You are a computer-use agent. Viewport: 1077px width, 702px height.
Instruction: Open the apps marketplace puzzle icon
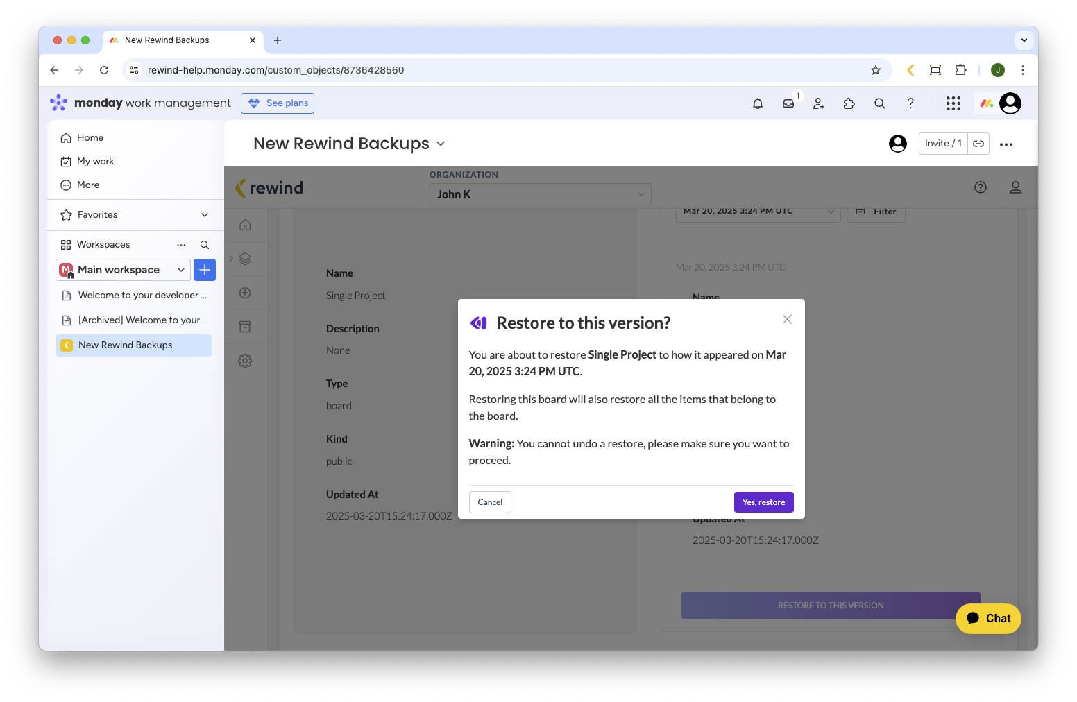pos(849,103)
